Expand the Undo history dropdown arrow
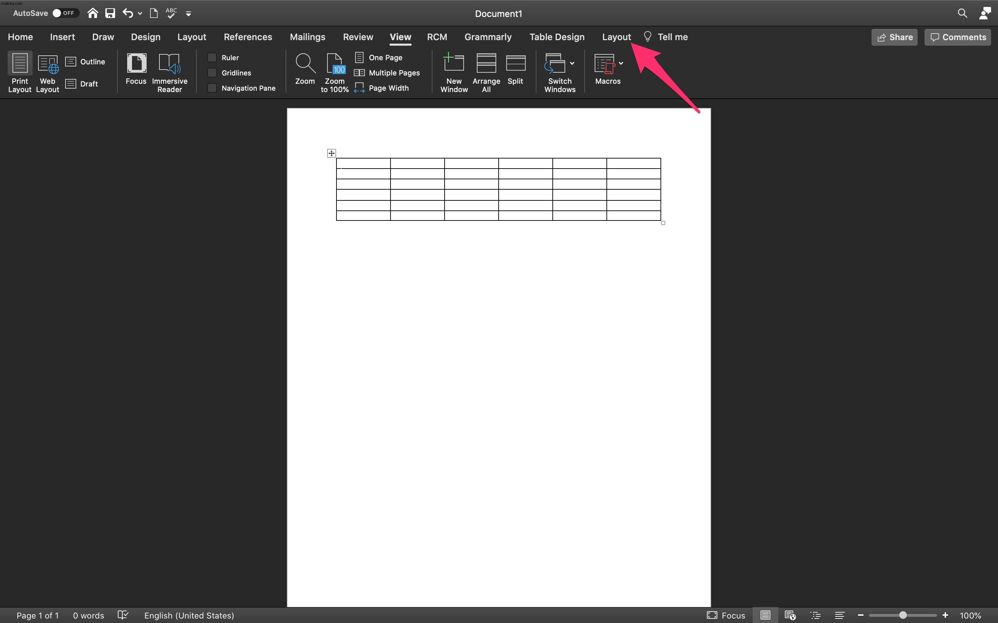The width and height of the screenshot is (998, 623). tap(140, 13)
